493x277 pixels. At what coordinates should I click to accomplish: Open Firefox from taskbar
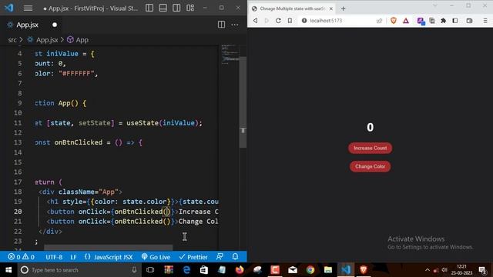(x=240, y=270)
